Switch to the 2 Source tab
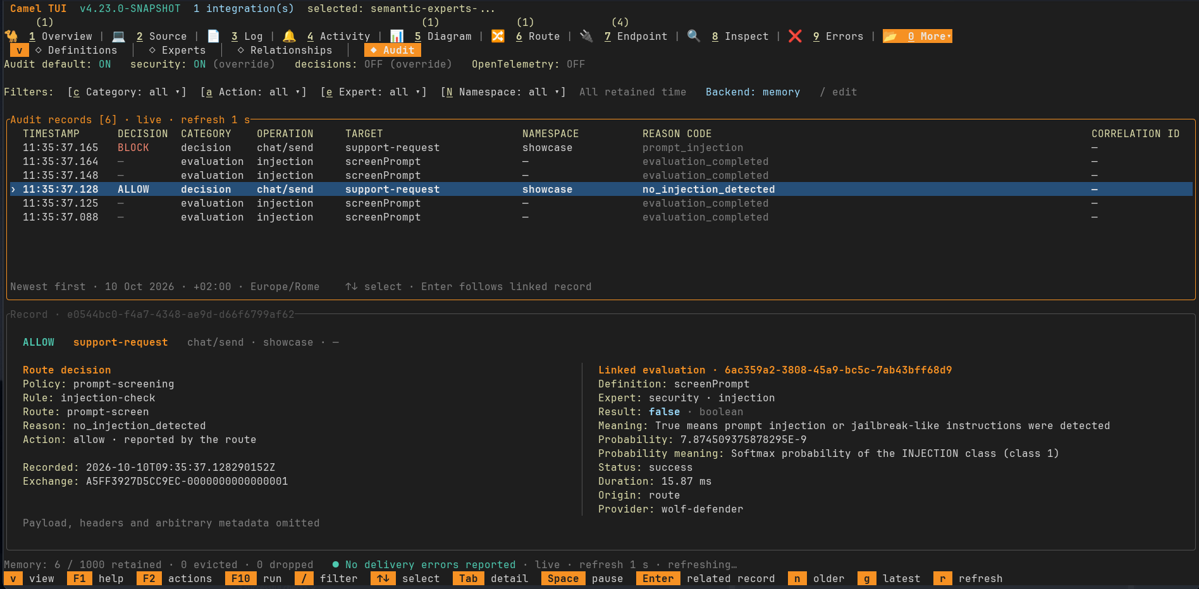Viewport: 1199px width, 589px height. click(x=162, y=36)
